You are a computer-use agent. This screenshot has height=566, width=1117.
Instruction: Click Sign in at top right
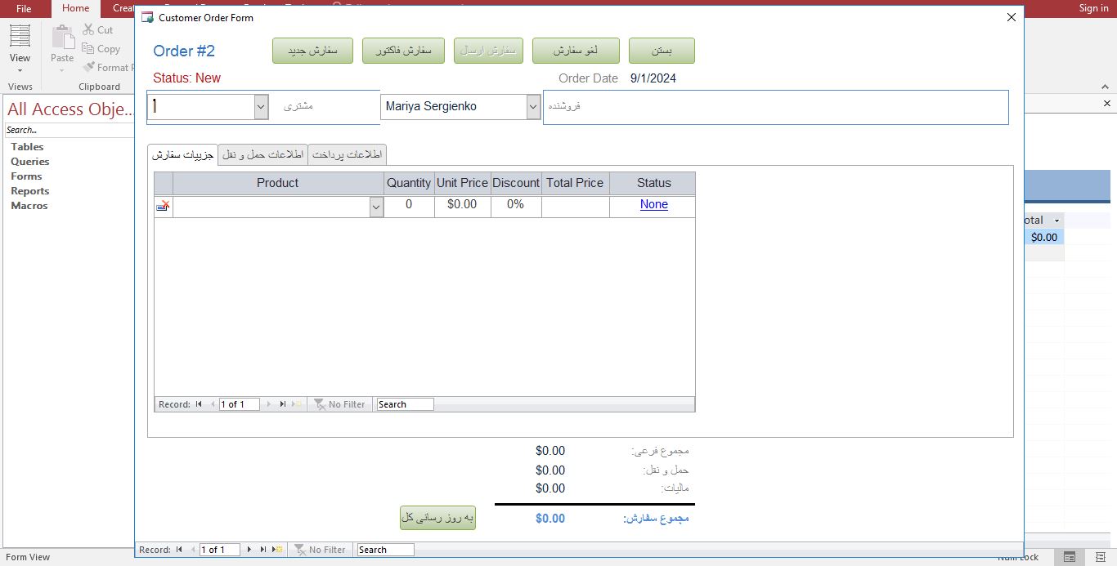pos(1093,8)
